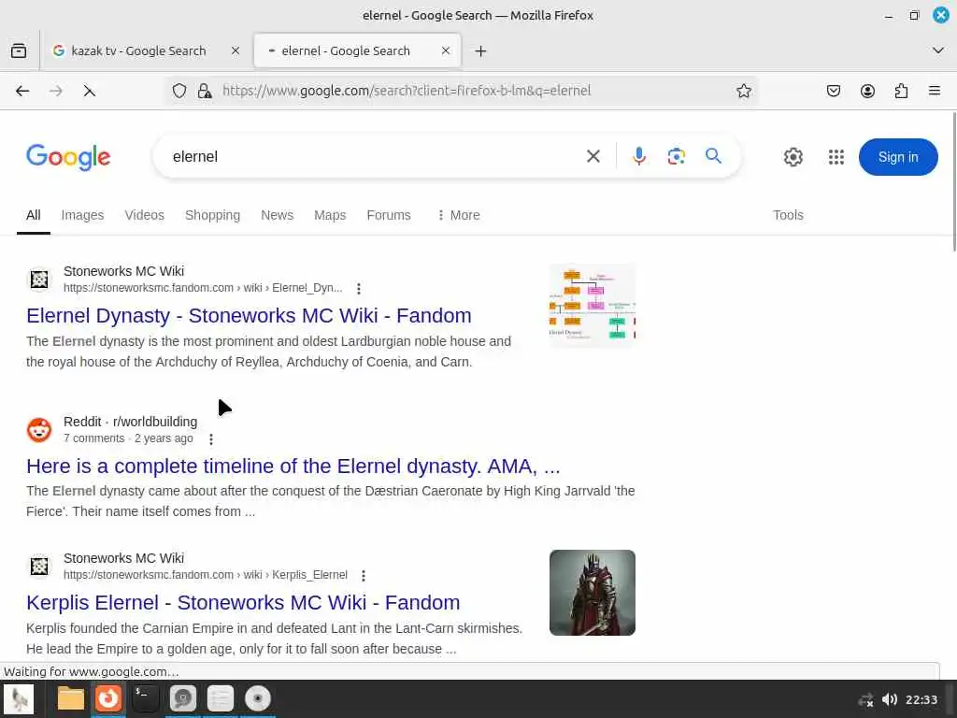Open options for Reddit worldbuilding result
957x718 pixels.
coord(211,439)
